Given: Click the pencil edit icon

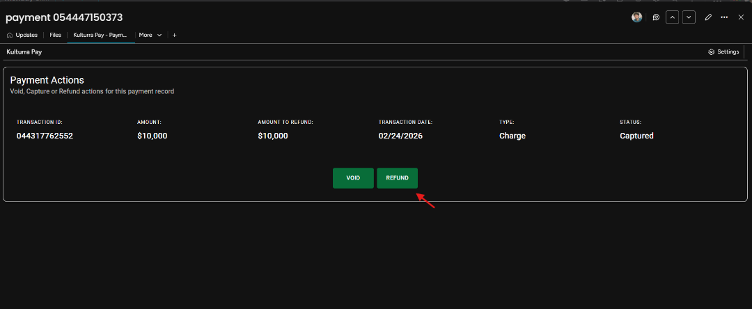Looking at the screenshot, I should pyautogui.click(x=708, y=17).
